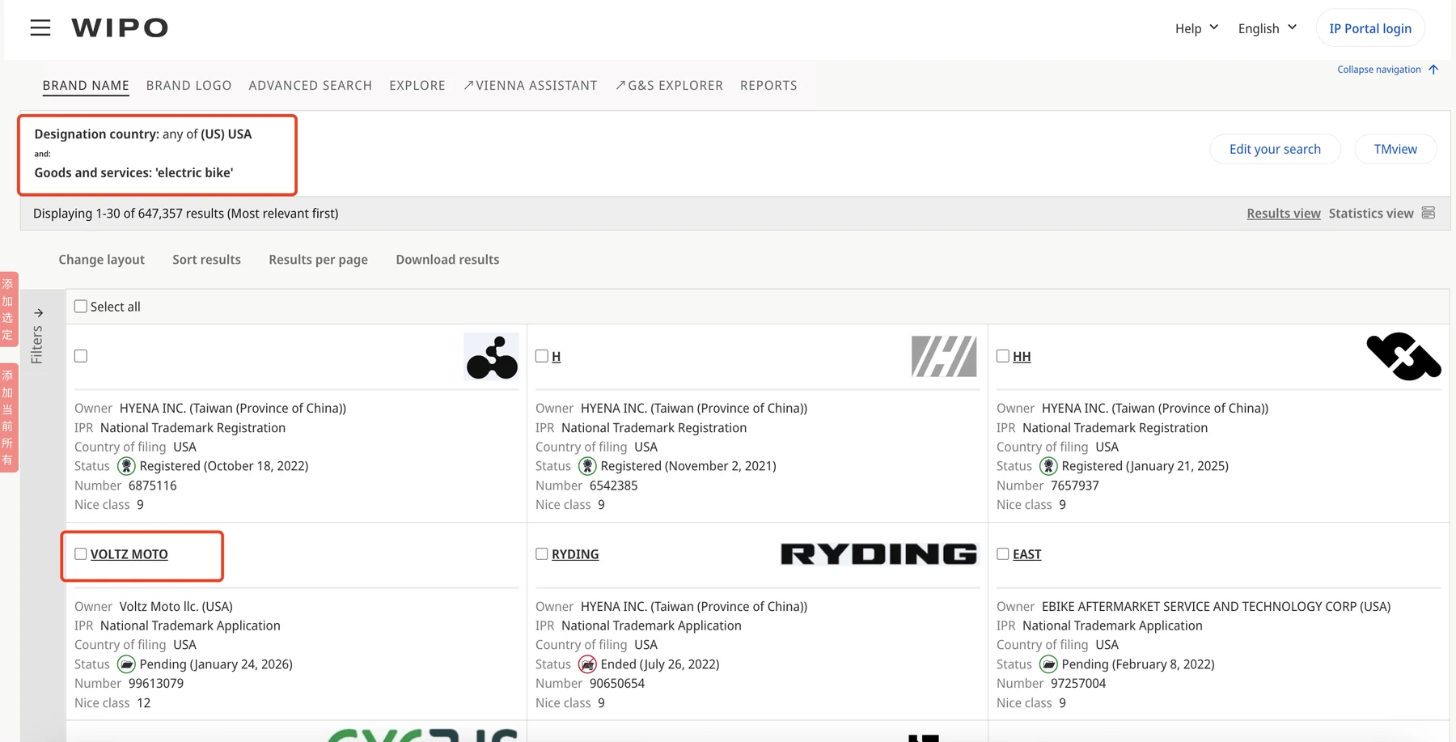Click the Collapse navigation link

[1379, 70]
